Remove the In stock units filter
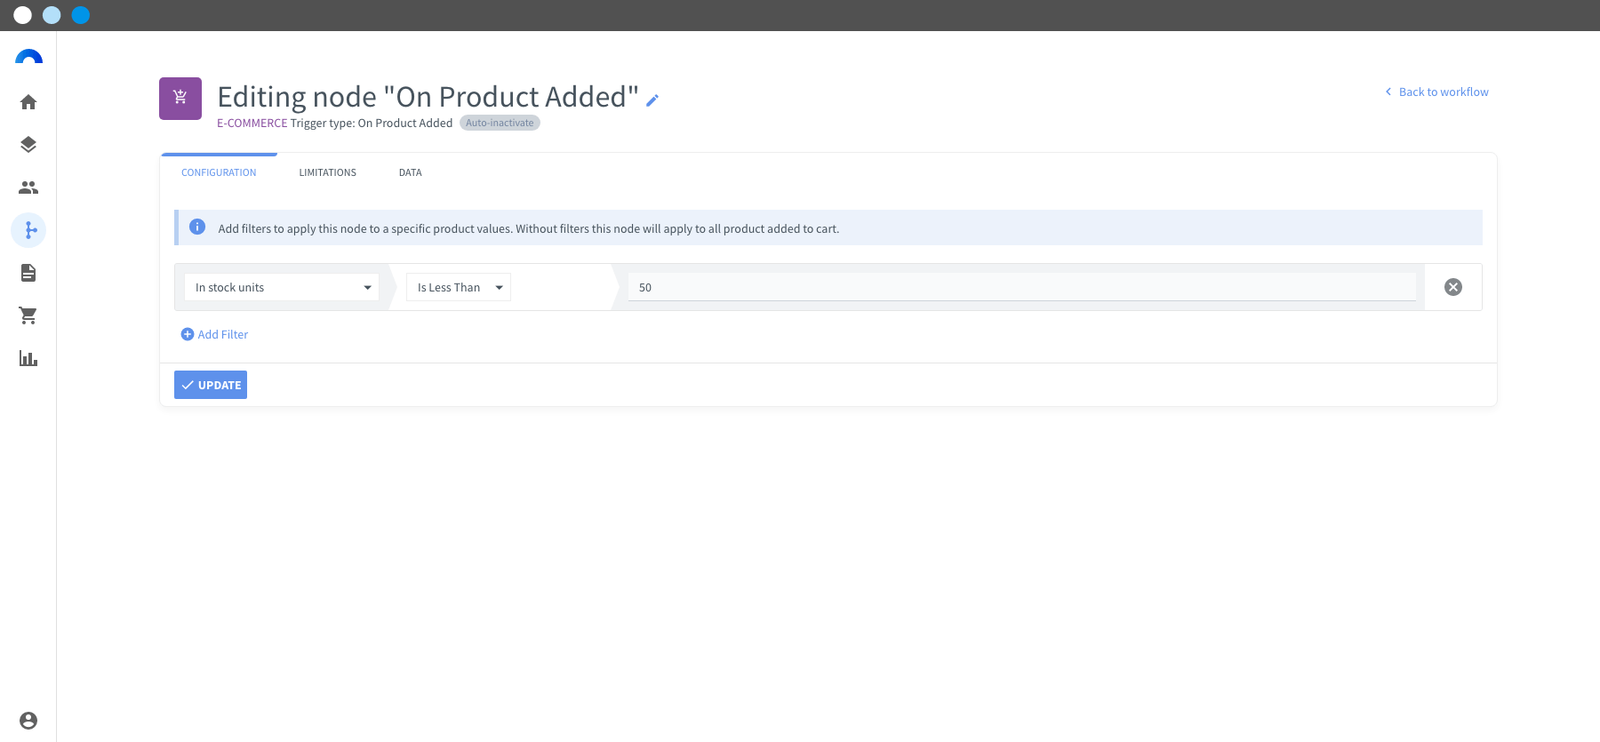The height and width of the screenshot is (742, 1600). click(x=1453, y=287)
